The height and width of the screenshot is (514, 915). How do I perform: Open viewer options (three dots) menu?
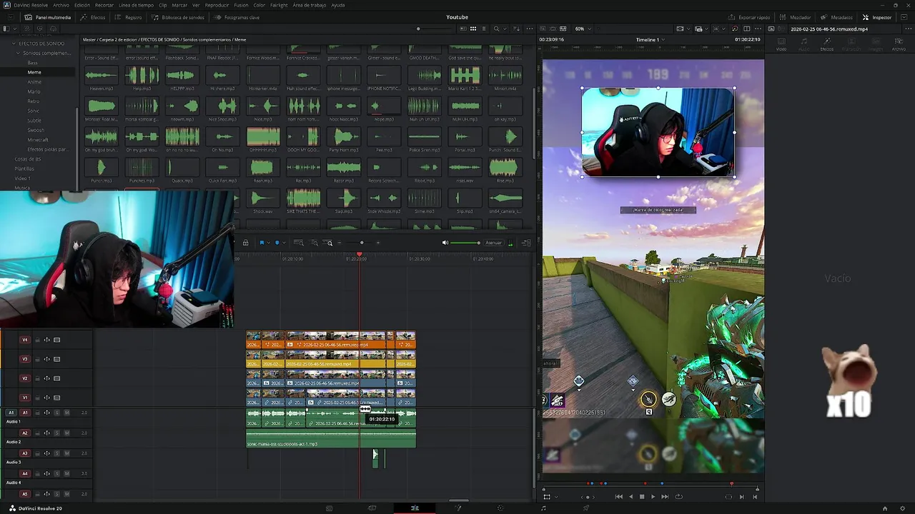tap(758, 29)
